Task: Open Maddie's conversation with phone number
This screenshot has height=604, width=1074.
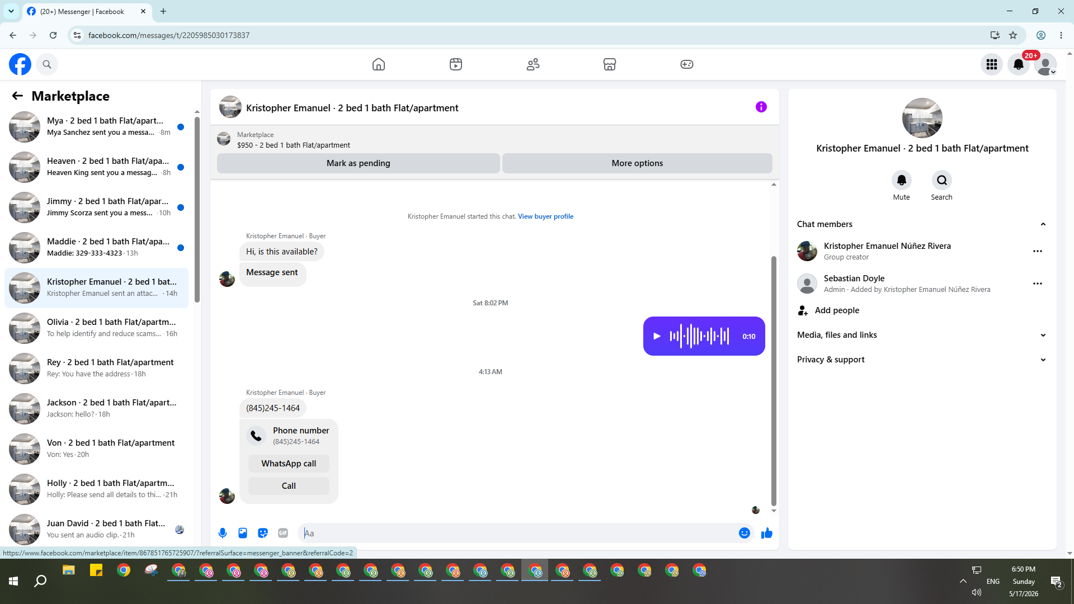Action: tap(96, 248)
